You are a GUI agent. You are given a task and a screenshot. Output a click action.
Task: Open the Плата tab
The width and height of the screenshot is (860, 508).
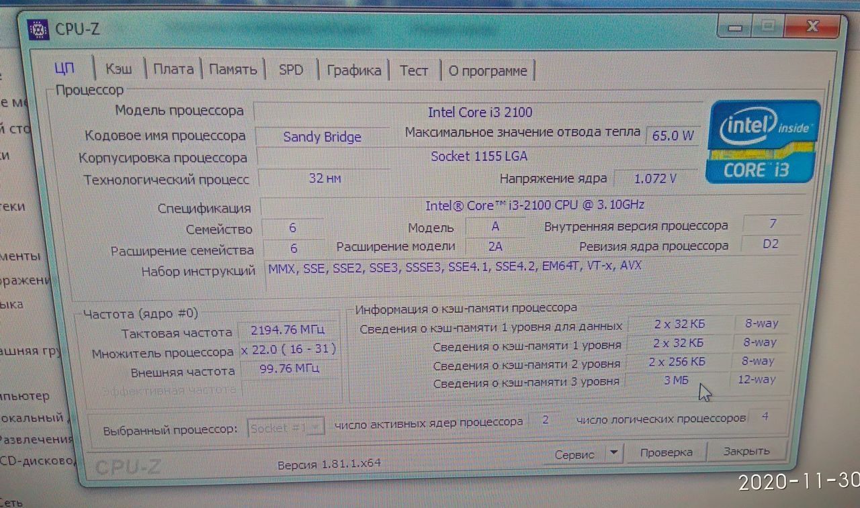coord(173,68)
